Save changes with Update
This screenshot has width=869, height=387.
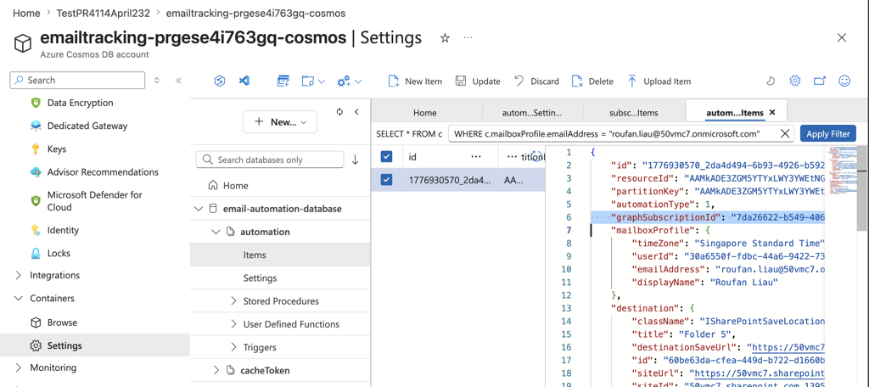pos(478,81)
